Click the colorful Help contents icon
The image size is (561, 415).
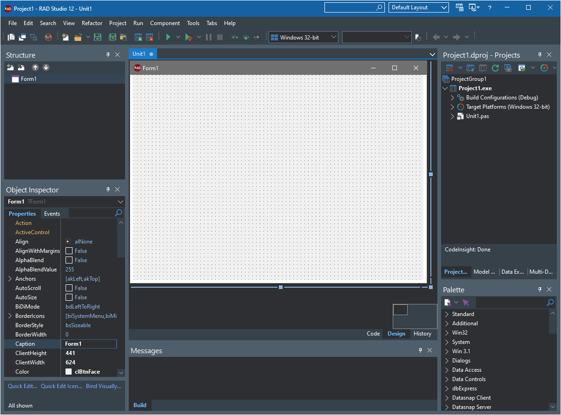pos(48,37)
